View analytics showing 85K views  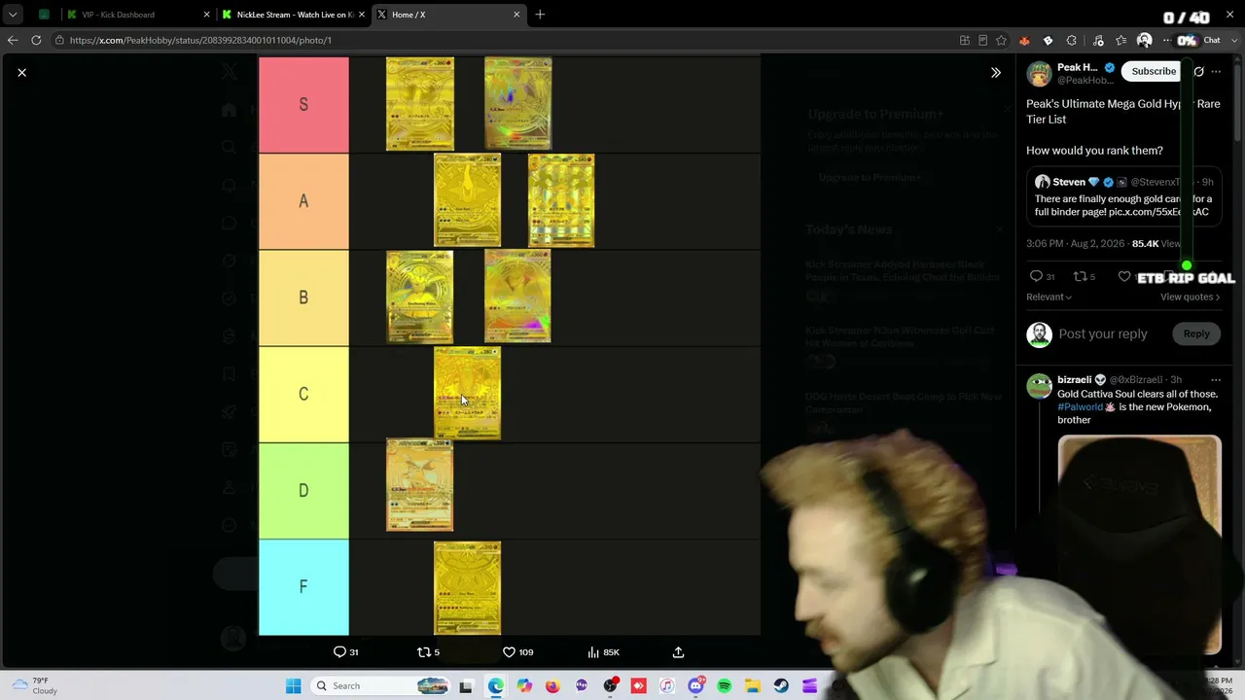point(604,652)
